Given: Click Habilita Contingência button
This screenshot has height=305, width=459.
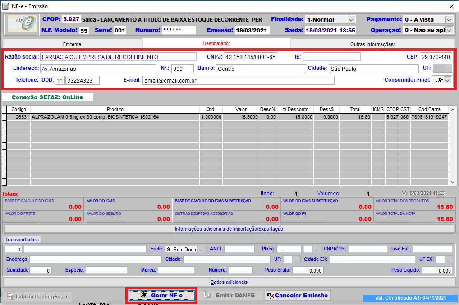Looking at the screenshot, I should pyautogui.click(x=37, y=296).
